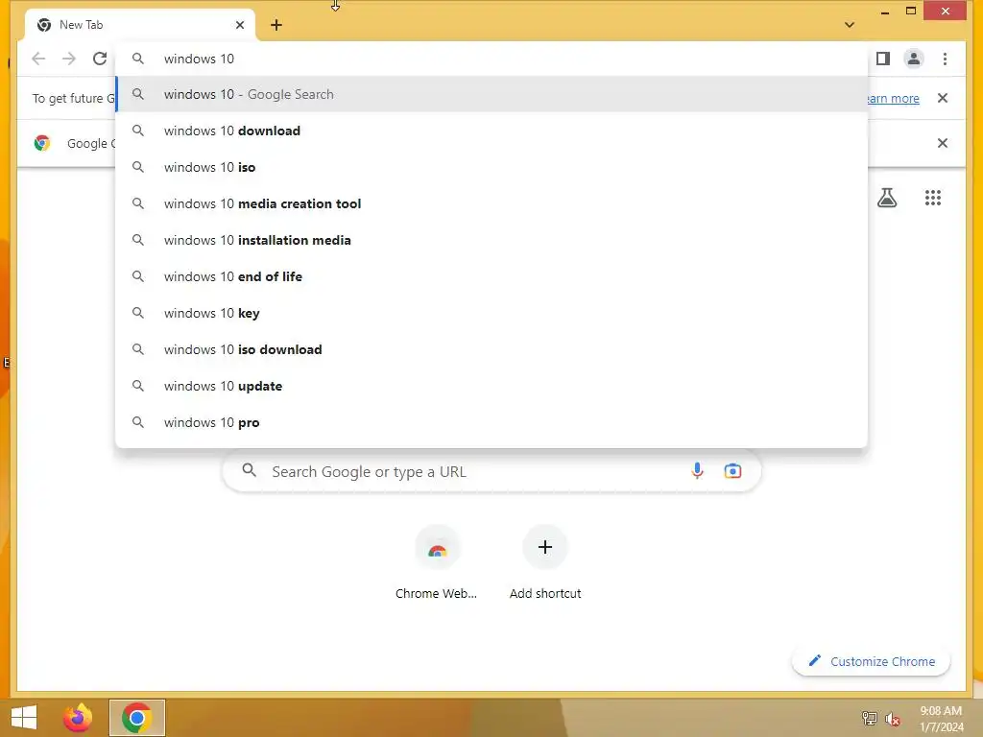The image size is (983, 737).
Task: Choose the 'windows 10 key' suggestion
Action: (491, 313)
